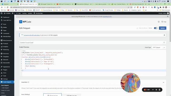Image resolution: width=171 pixels, height=96 pixels.
Task: Pause the screen recording
Action: click(156, 90)
